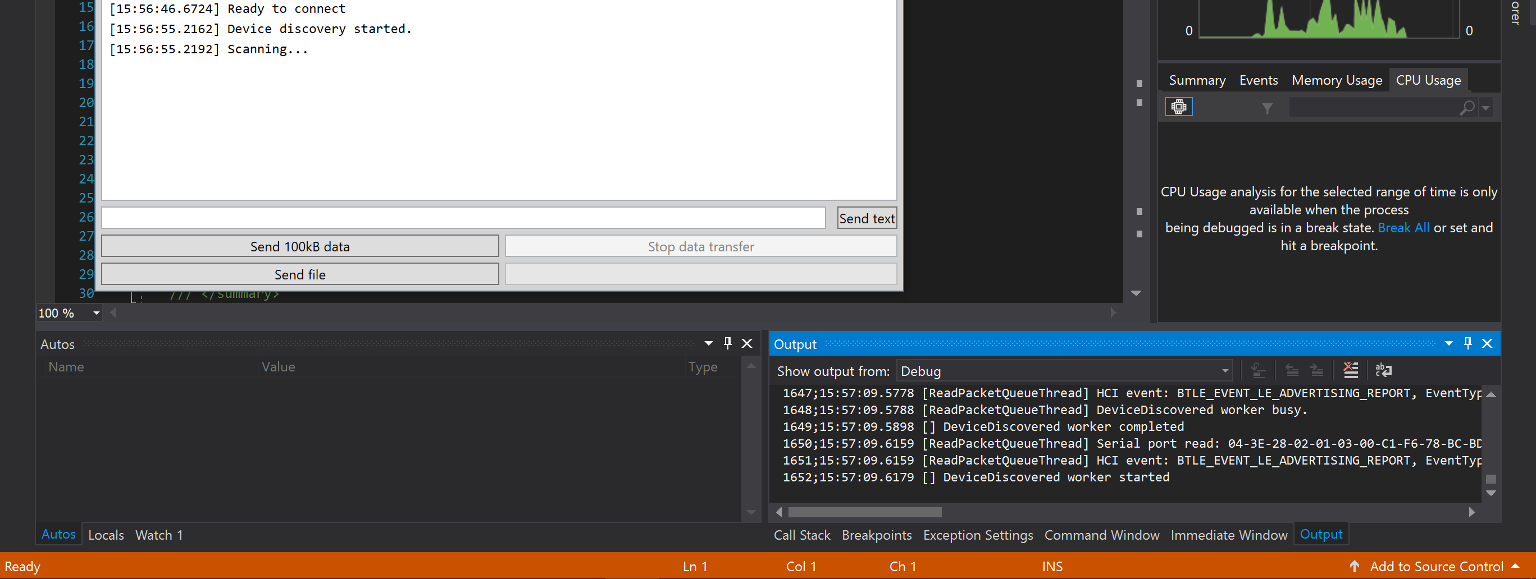Click output line 1648 'DeviceDiscovered worker busy.'
The height and width of the screenshot is (579, 1536).
coord(1045,410)
